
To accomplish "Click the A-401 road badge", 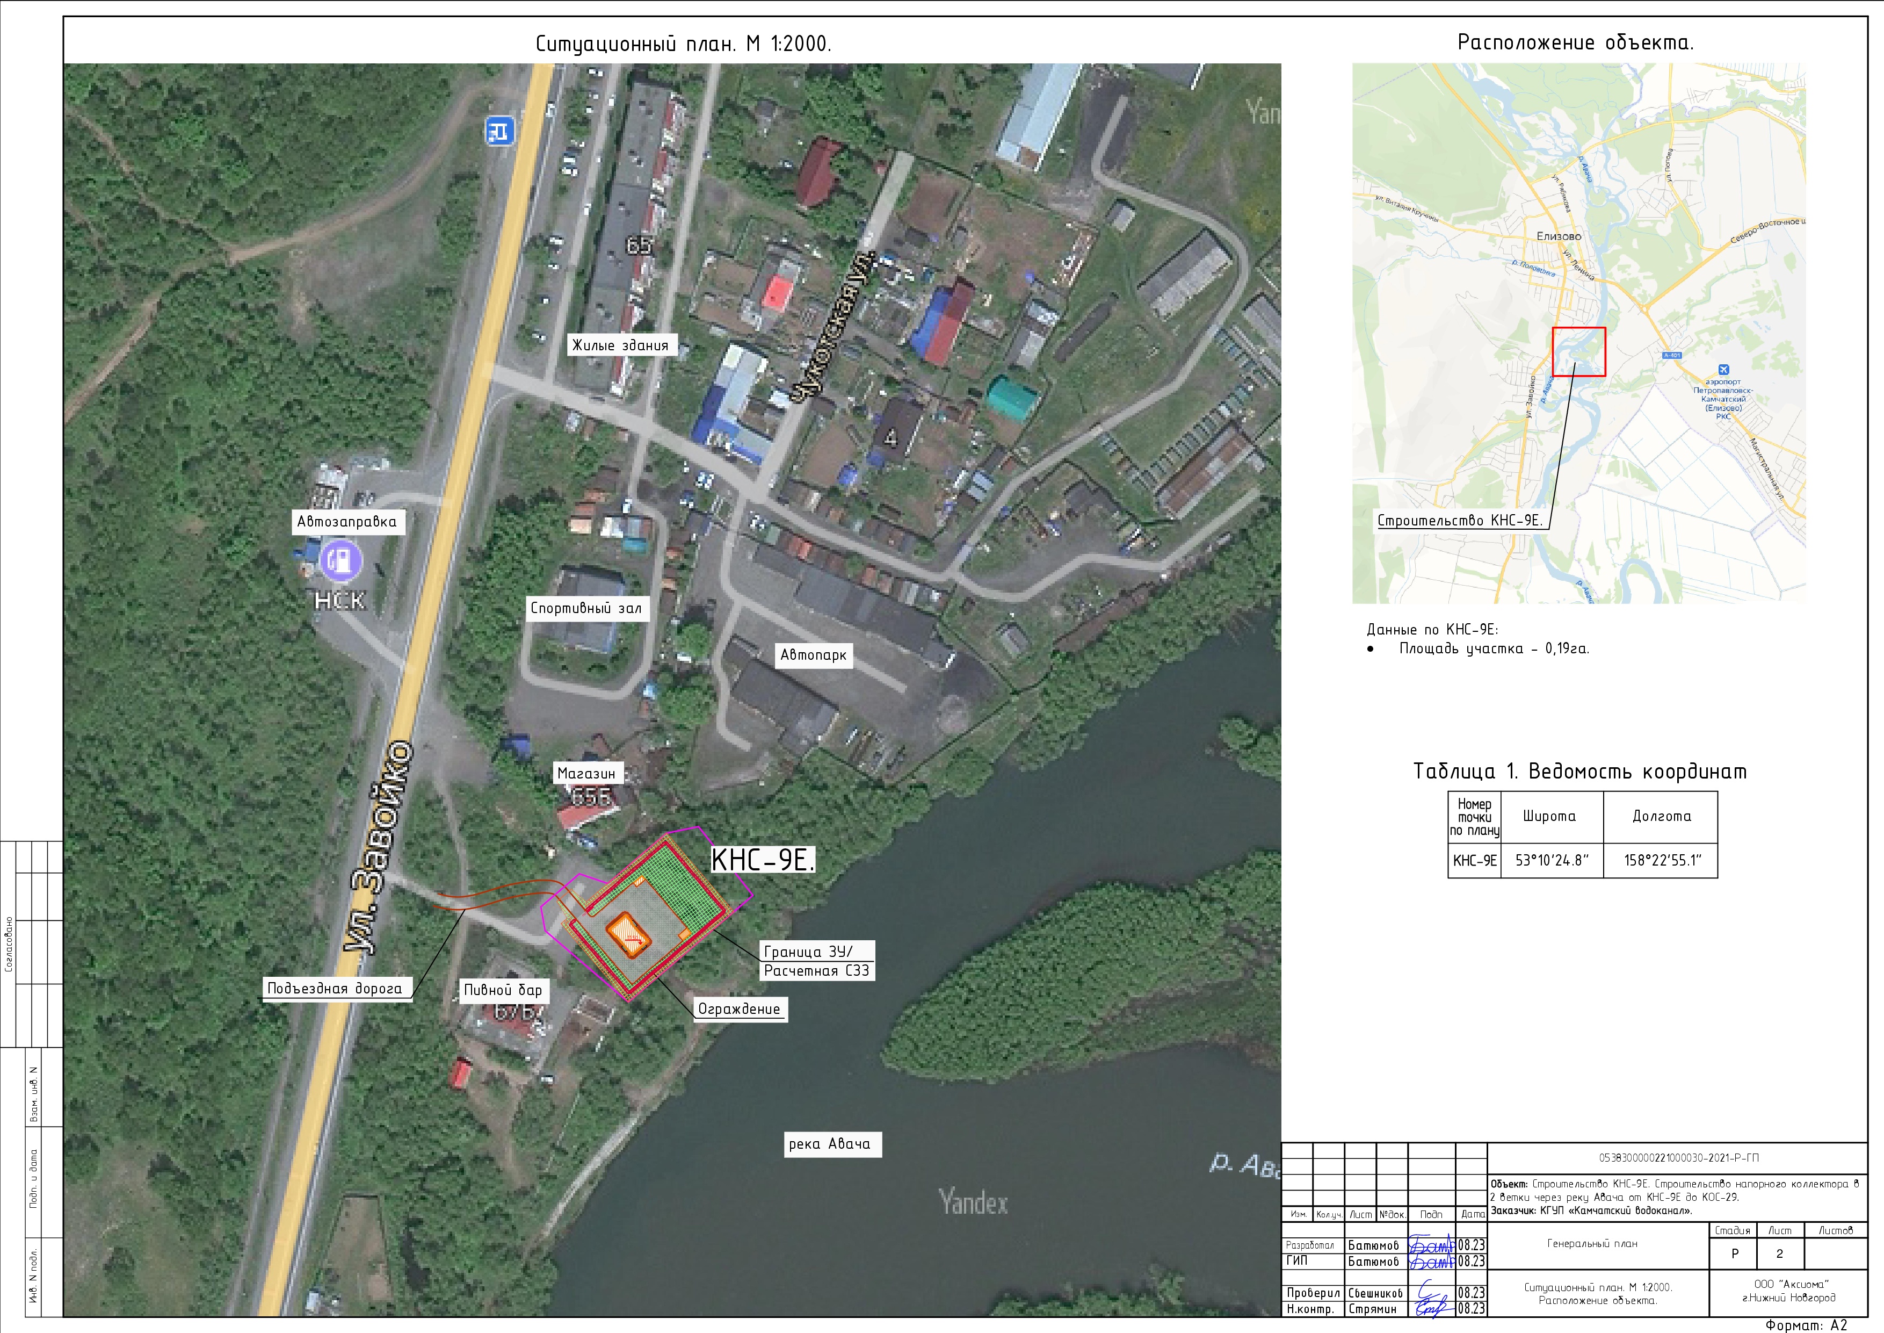I will click(1672, 355).
